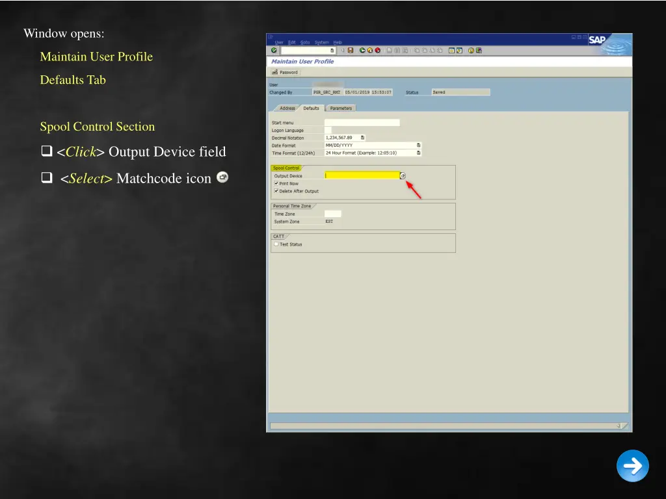Screen dimensions: 666x499
Task: Enable the Test Status checkbox
Action: tap(276, 244)
